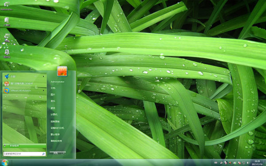This screenshot has height=166, width=266.
Task: Click the green-white tray icon
Action: point(235,163)
